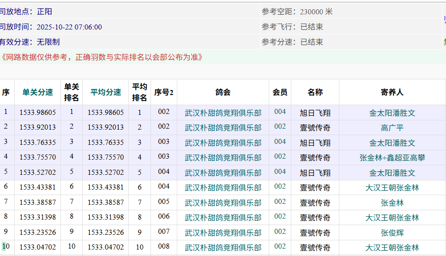Click speed value 1533.98605 in 单关分速 column

pyautogui.click(x=37, y=113)
